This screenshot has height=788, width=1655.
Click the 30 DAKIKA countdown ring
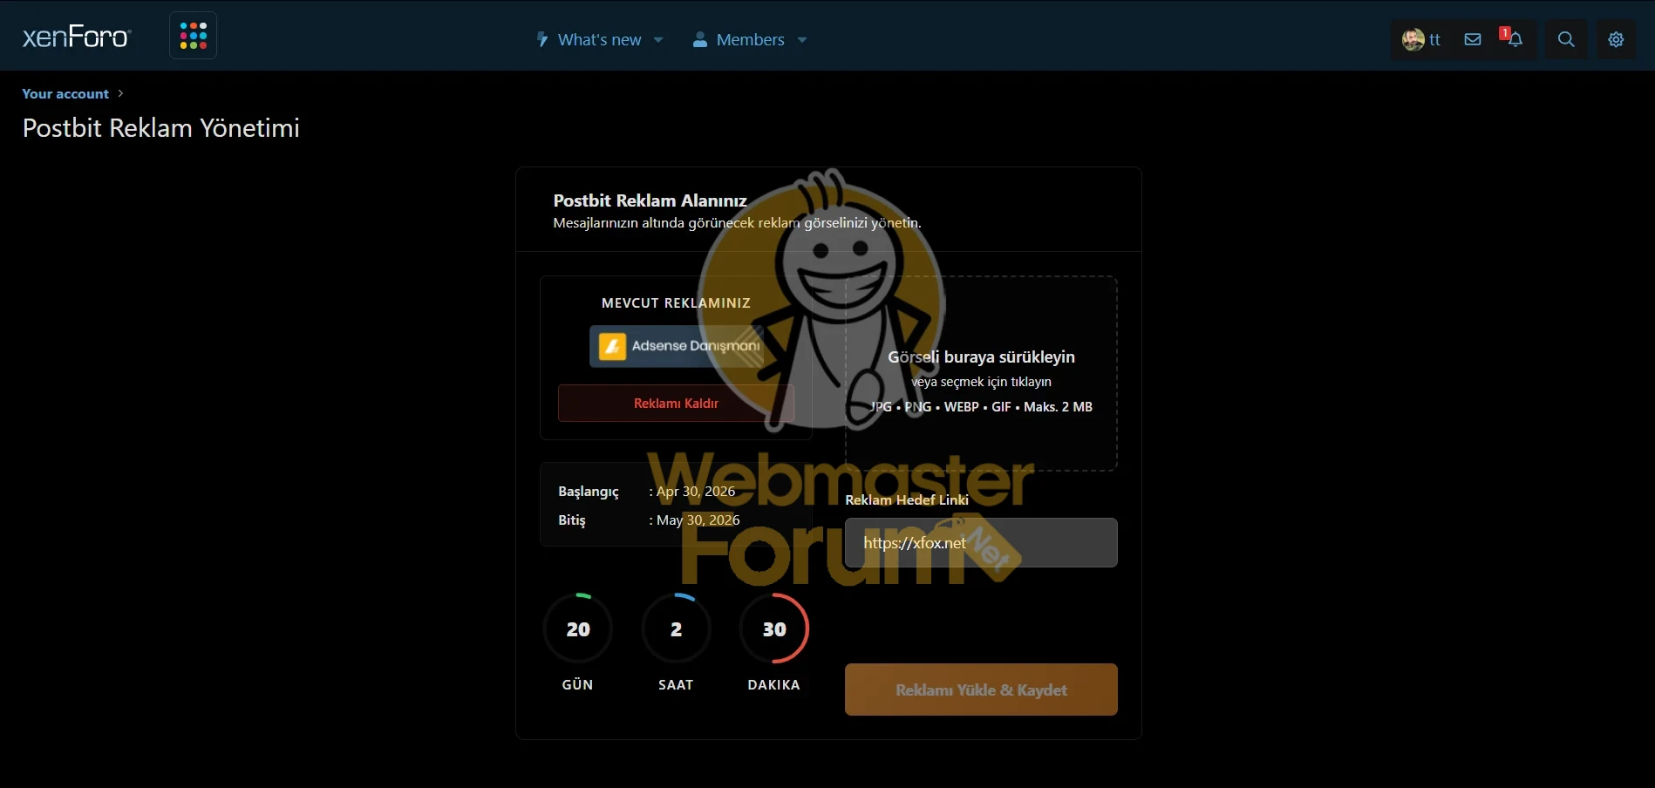click(x=774, y=628)
